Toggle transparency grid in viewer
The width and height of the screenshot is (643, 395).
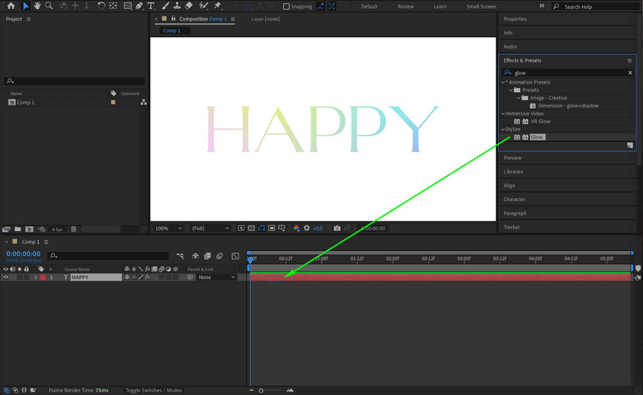click(x=251, y=228)
